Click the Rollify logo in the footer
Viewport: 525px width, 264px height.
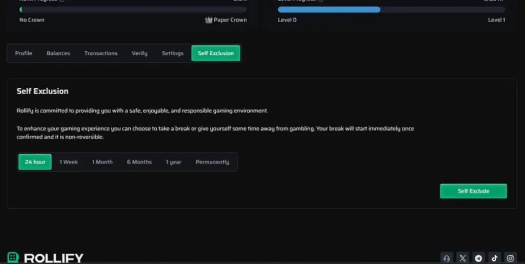45,258
